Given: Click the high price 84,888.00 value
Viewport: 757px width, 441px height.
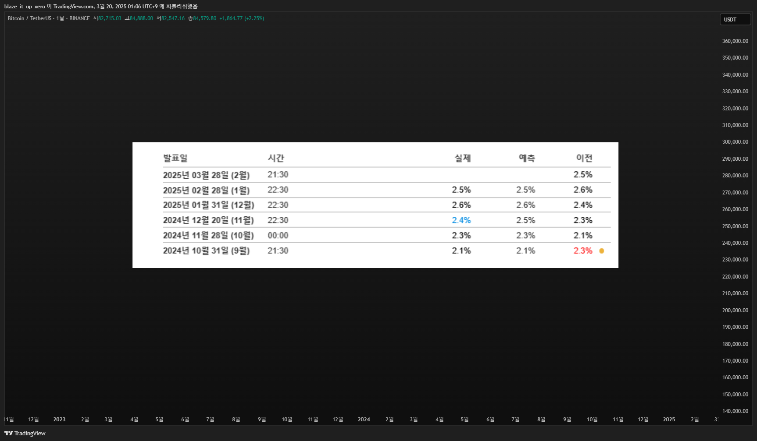Looking at the screenshot, I should pos(141,18).
